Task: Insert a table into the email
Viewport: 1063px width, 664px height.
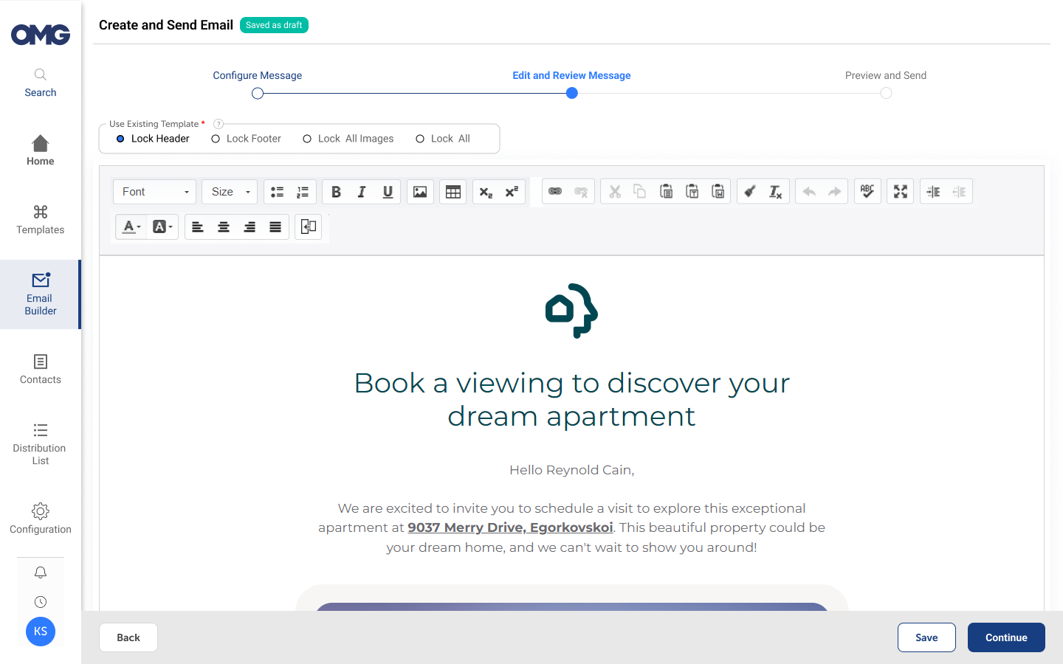Action: click(453, 192)
